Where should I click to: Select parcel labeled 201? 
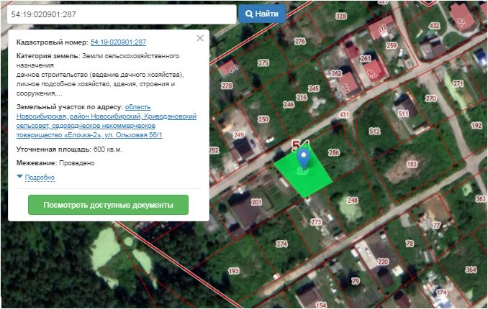click(256, 203)
